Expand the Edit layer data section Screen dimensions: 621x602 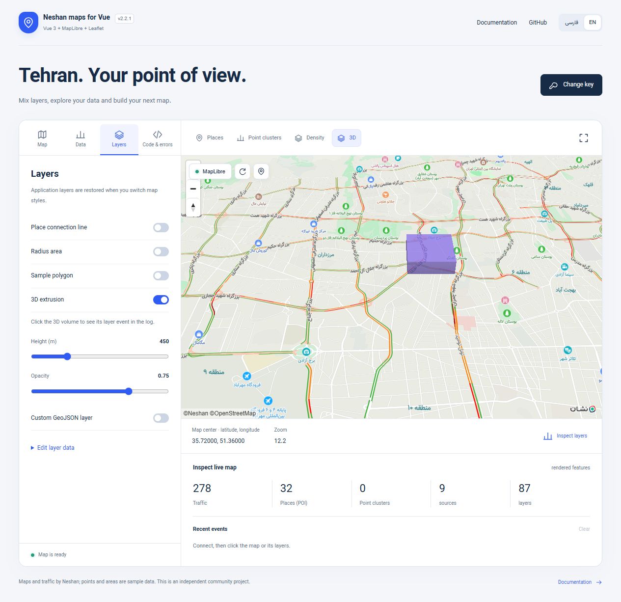tap(53, 448)
